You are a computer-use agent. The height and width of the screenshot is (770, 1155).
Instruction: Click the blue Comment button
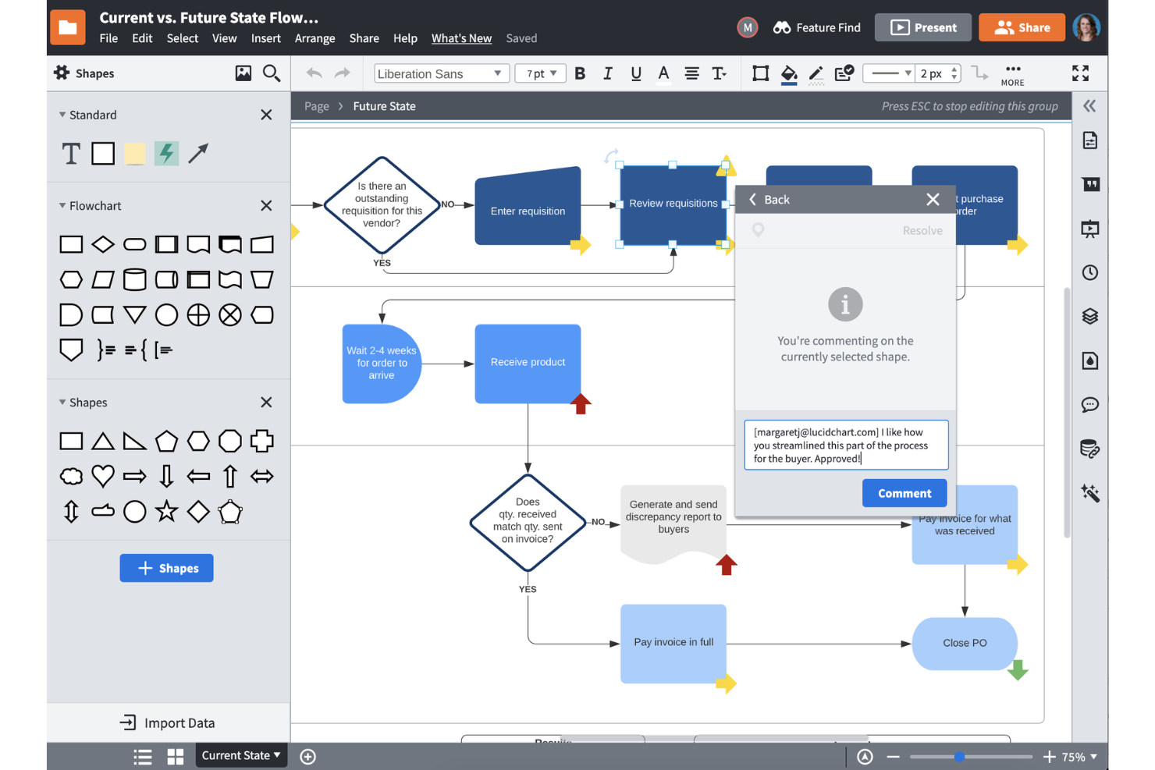(904, 493)
